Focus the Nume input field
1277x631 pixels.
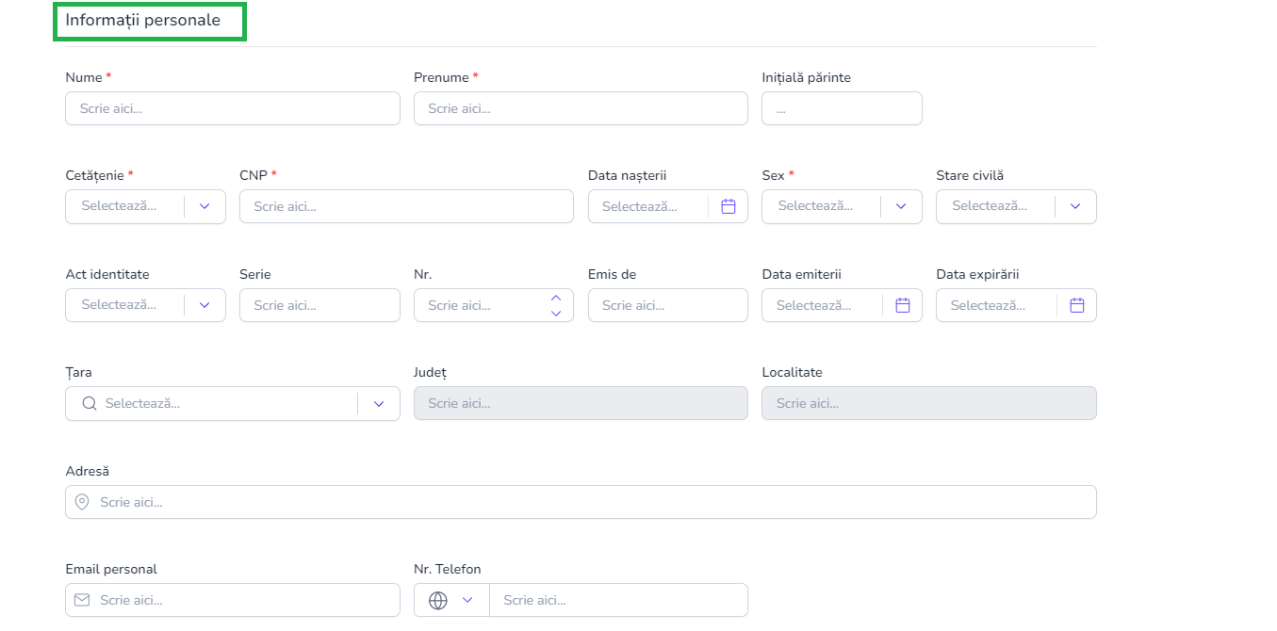click(x=232, y=108)
